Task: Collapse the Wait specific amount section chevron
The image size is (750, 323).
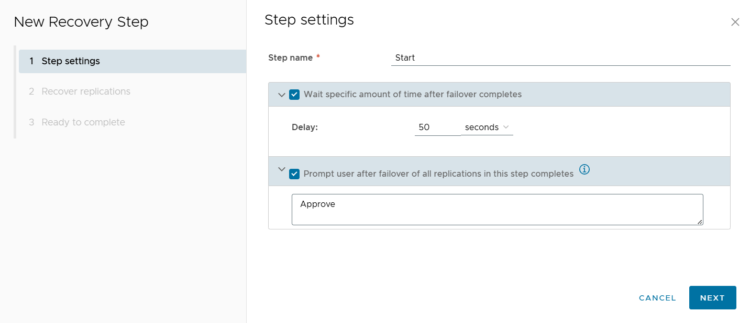Action: 282,95
